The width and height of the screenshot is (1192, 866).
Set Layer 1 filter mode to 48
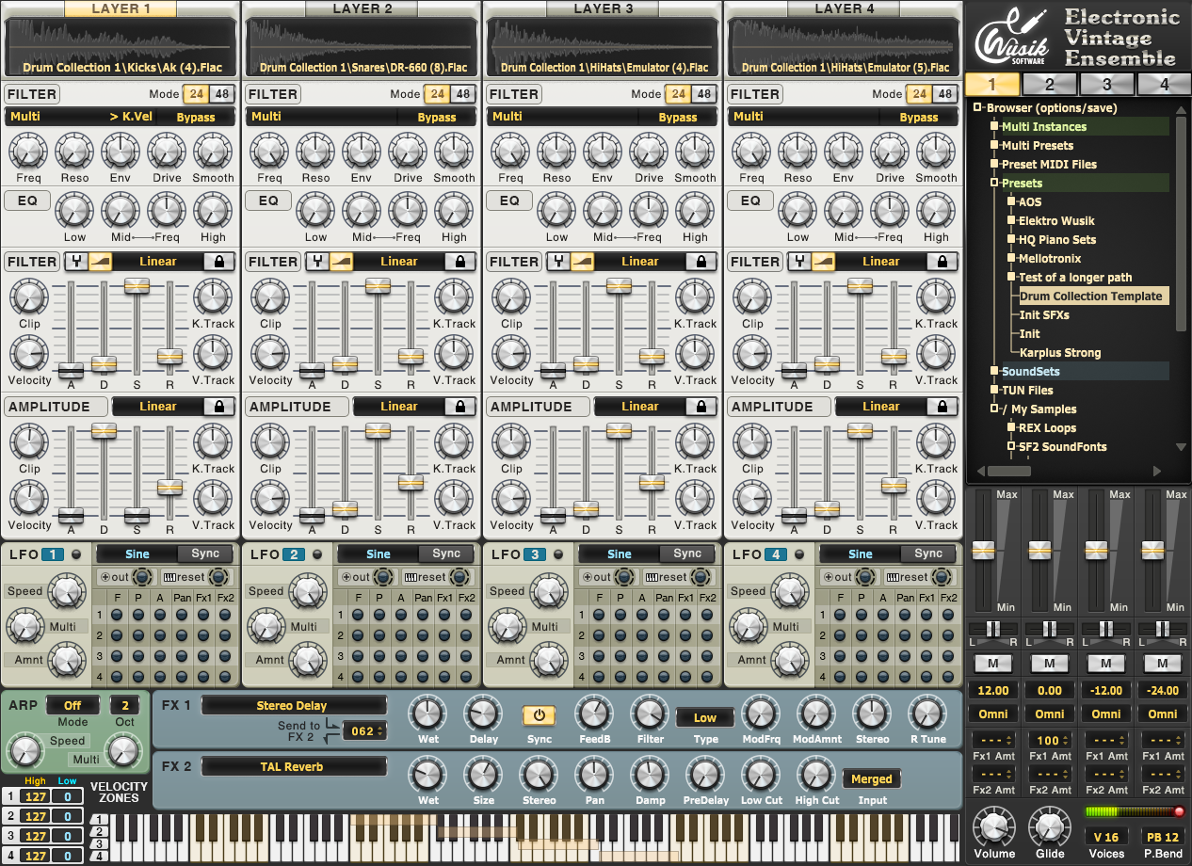click(221, 94)
